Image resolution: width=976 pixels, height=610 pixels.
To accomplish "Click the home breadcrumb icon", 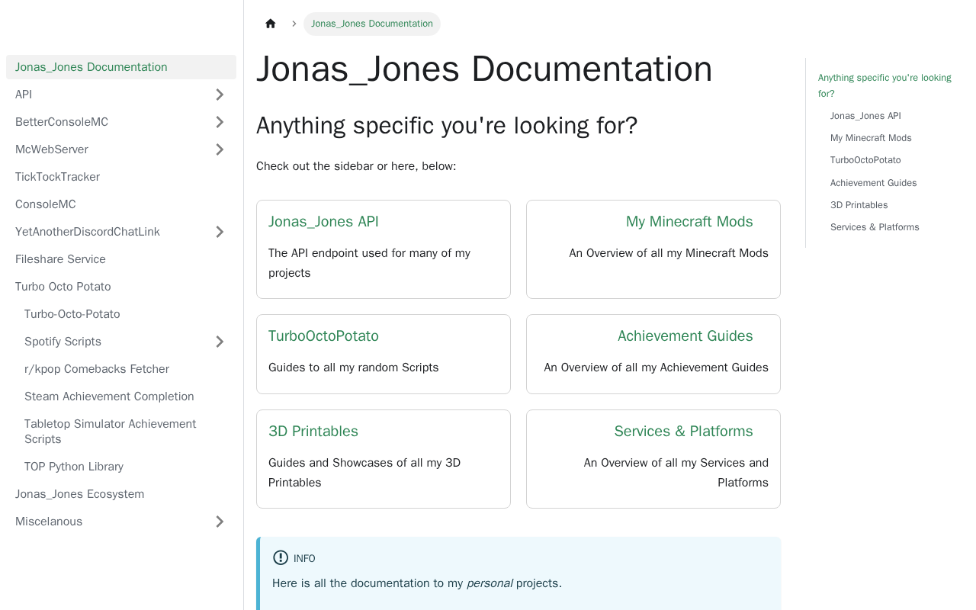I will coord(270,24).
